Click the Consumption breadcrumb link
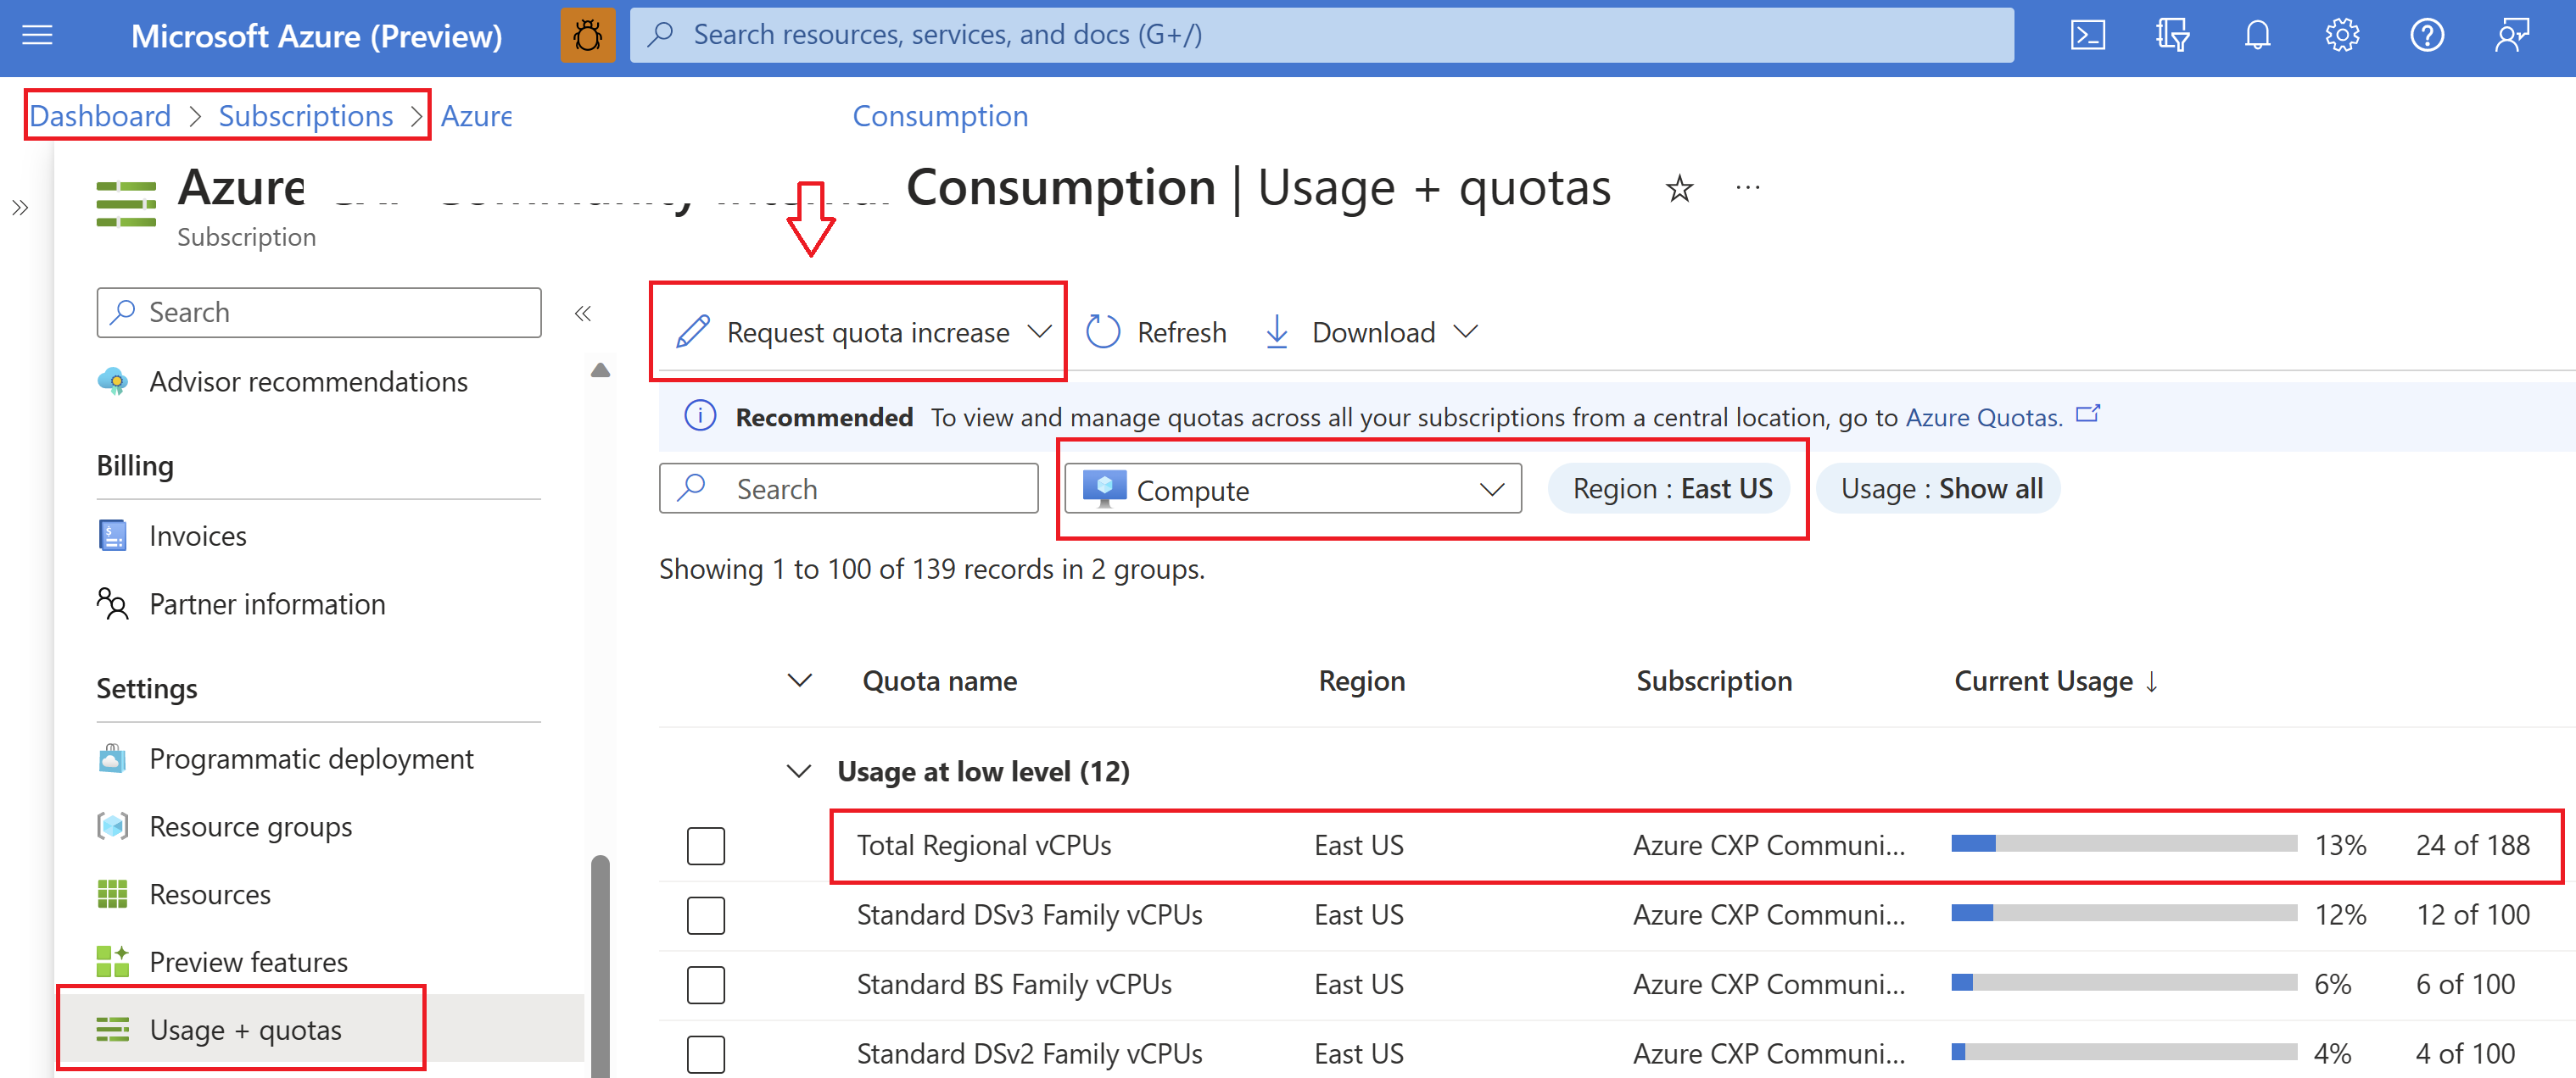Viewport: 2576px width, 1078px height. [x=940, y=116]
